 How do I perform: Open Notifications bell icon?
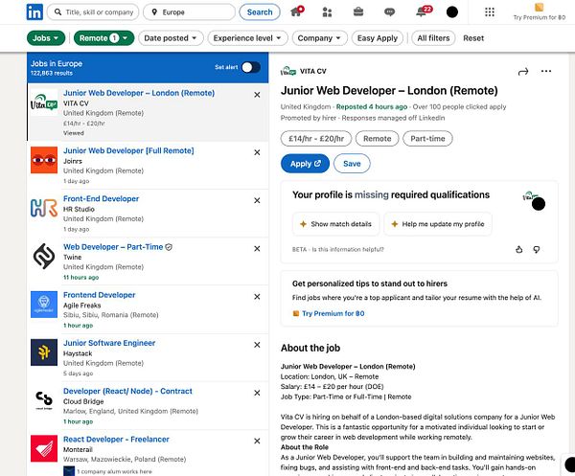(x=422, y=11)
